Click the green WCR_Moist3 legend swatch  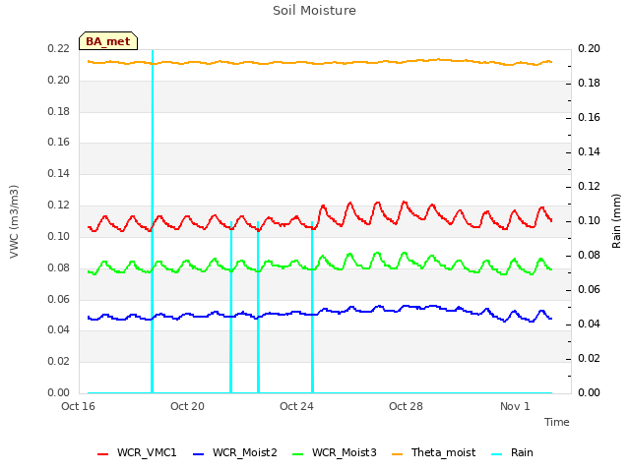pos(297,454)
